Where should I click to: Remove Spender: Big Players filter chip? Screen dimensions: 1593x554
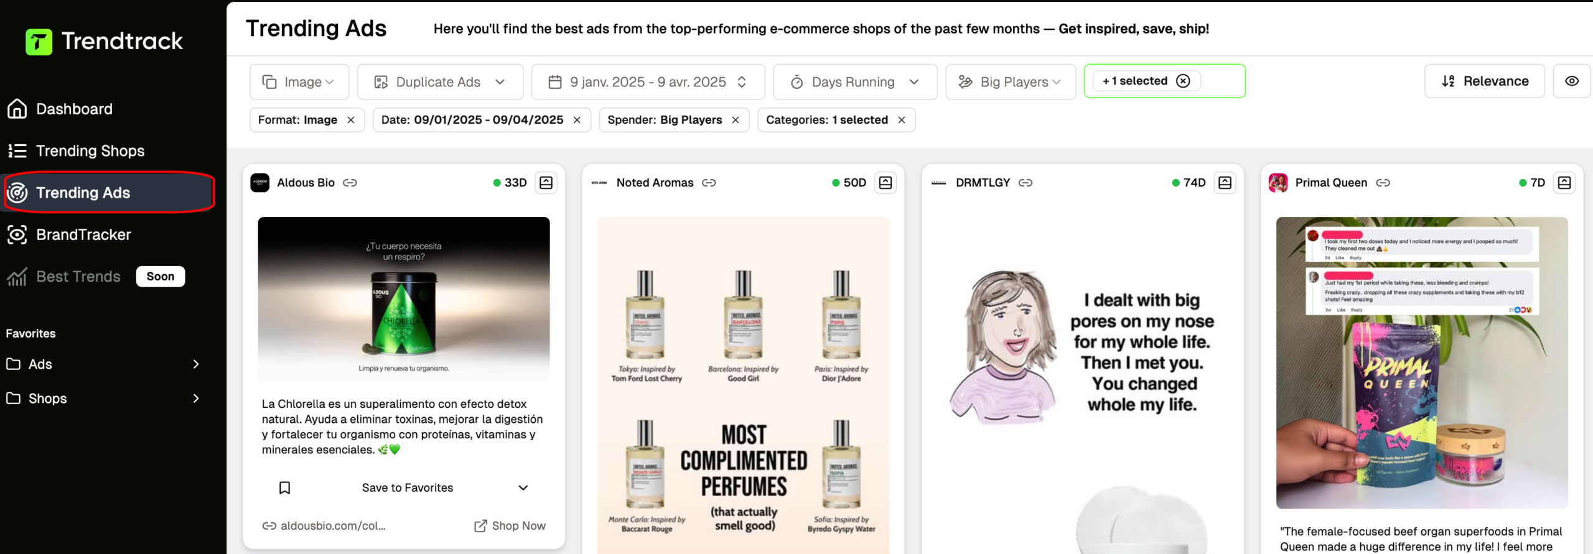click(x=736, y=120)
